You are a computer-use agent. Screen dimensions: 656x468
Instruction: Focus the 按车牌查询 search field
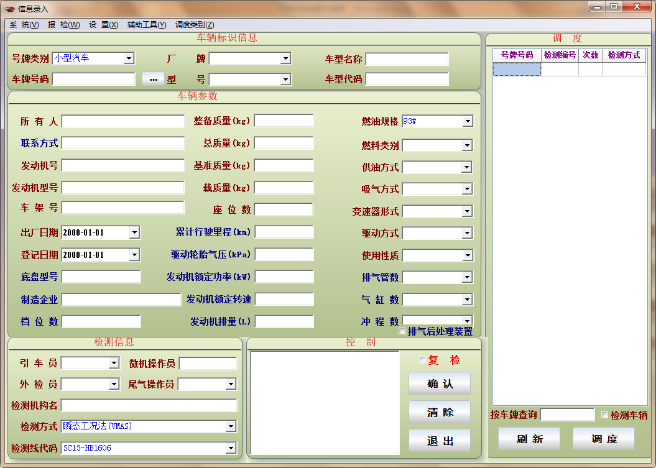[x=567, y=415]
